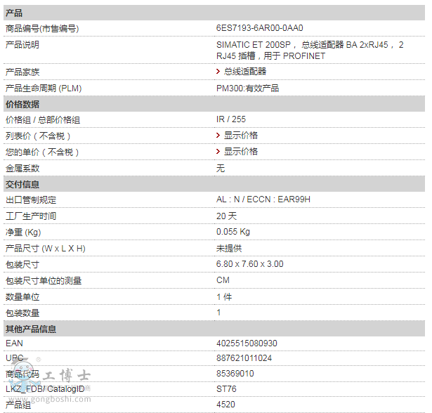Select UPC number 887621011024
The height and width of the screenshot is (413, 432).
tap(244, 358)
